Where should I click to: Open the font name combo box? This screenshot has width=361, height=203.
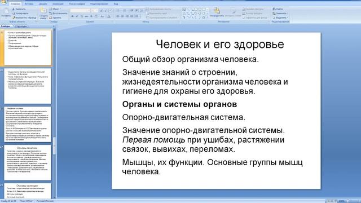point(80,11)
